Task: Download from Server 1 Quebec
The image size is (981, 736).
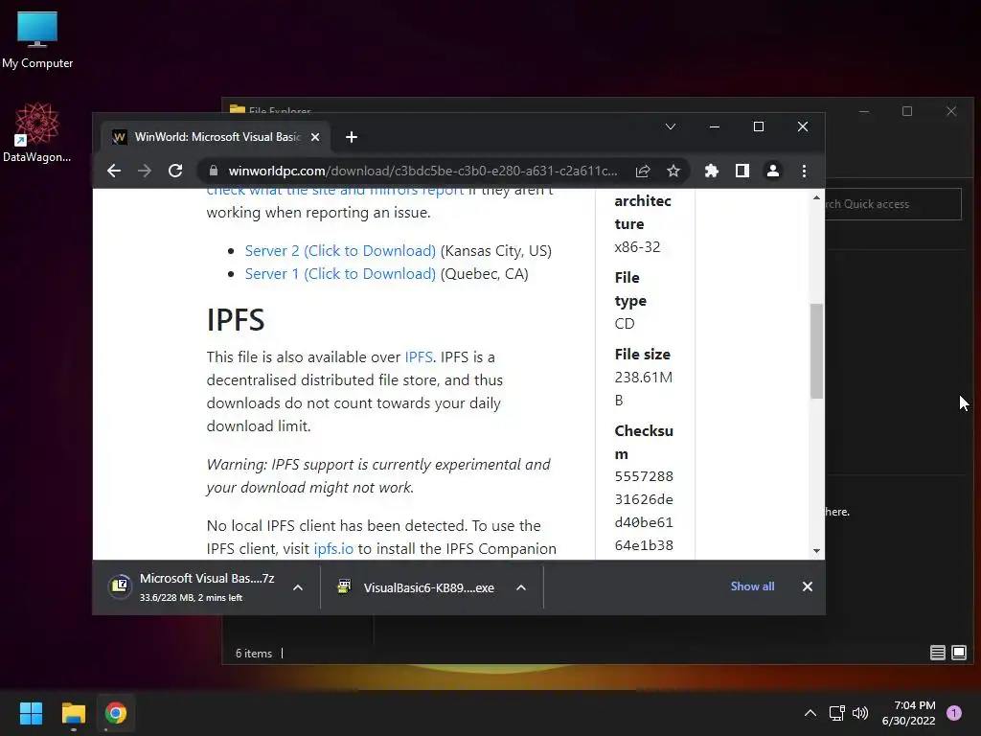Action: pyautogui.click(x=340, y=274)
